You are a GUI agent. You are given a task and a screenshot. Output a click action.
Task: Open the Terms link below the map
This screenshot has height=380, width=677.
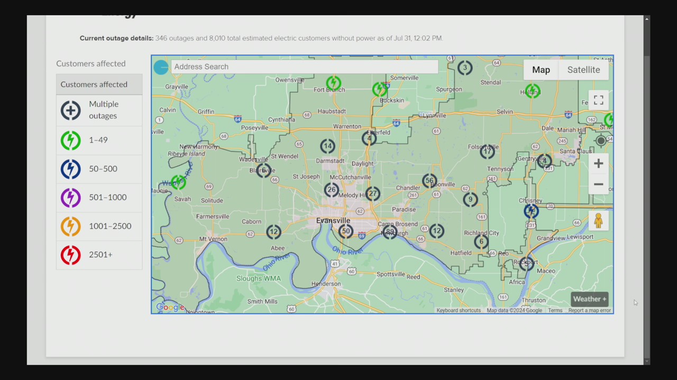(555, 310)
